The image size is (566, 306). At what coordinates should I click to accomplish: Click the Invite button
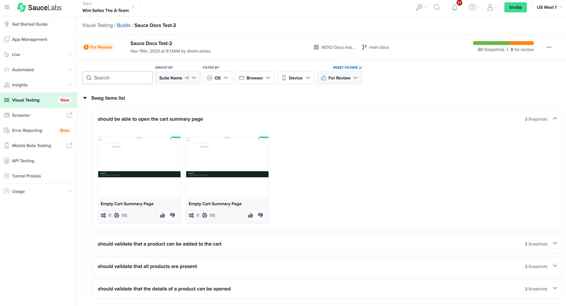(x=515, y=7)
